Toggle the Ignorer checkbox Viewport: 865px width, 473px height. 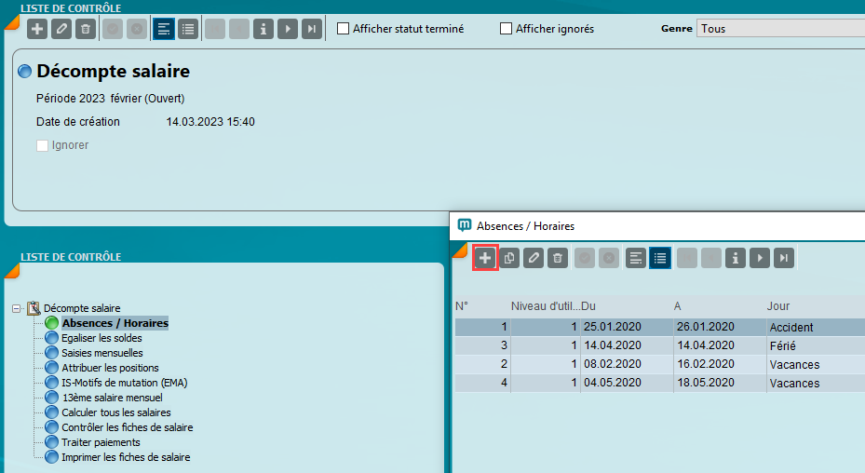tap(42, 145)
